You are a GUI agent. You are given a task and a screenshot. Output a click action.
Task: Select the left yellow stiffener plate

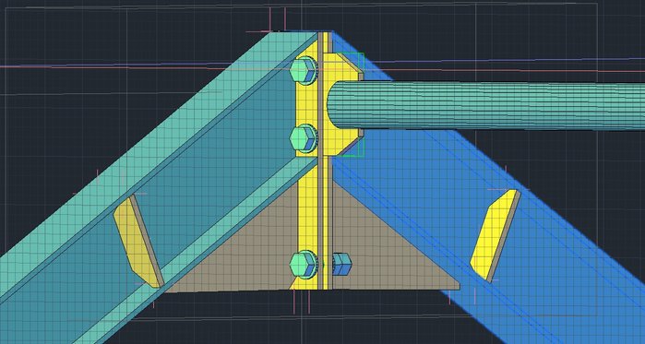(x=137, y=242)
